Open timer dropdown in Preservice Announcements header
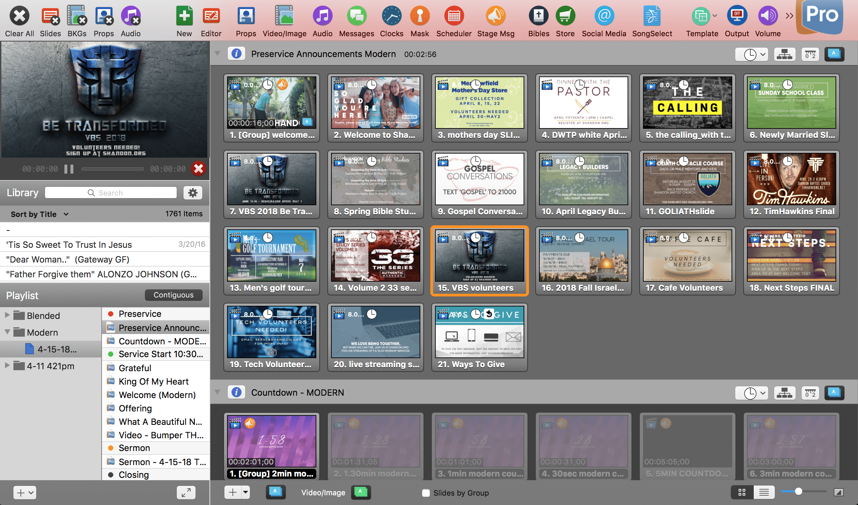This screenshot has width=858, height=505. point(751,54)
